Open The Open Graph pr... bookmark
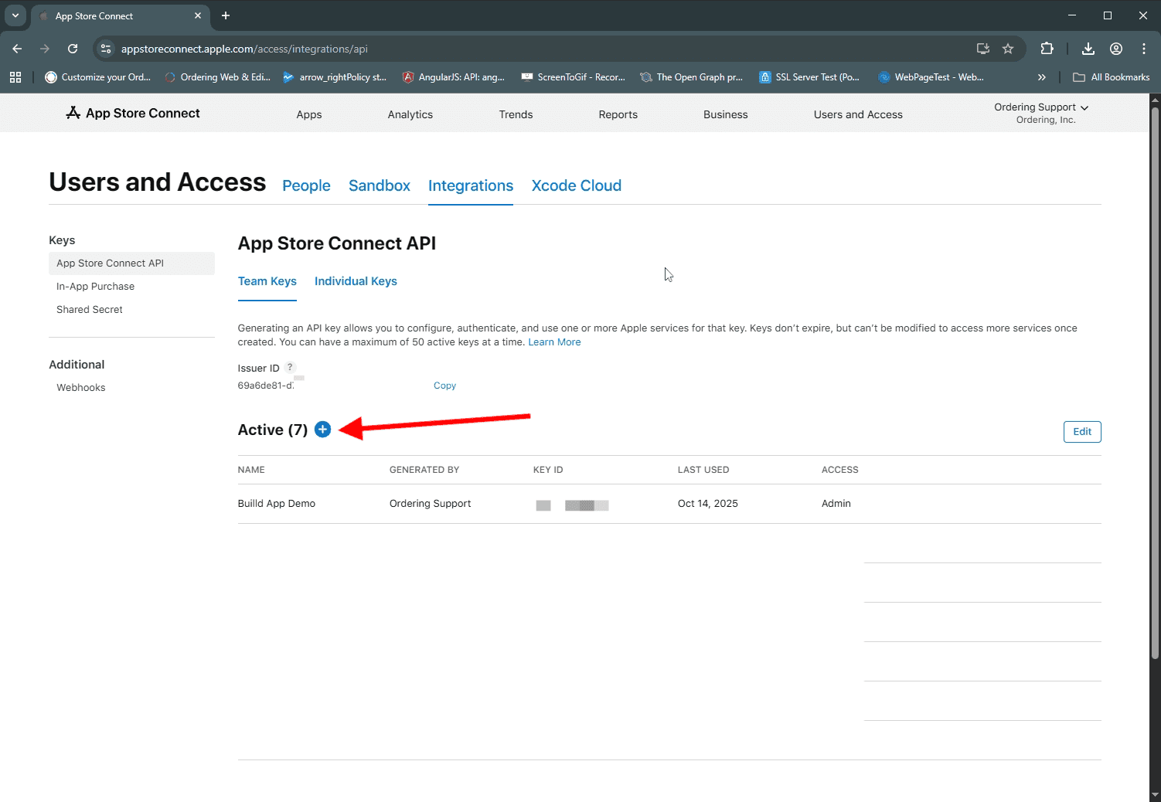 point(692,77)
